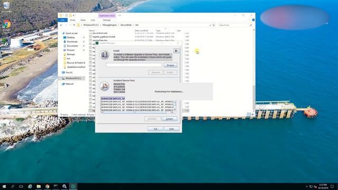Open Google Chrome desktop shortcut
338x190 pixels.
[x=6, y=25]
